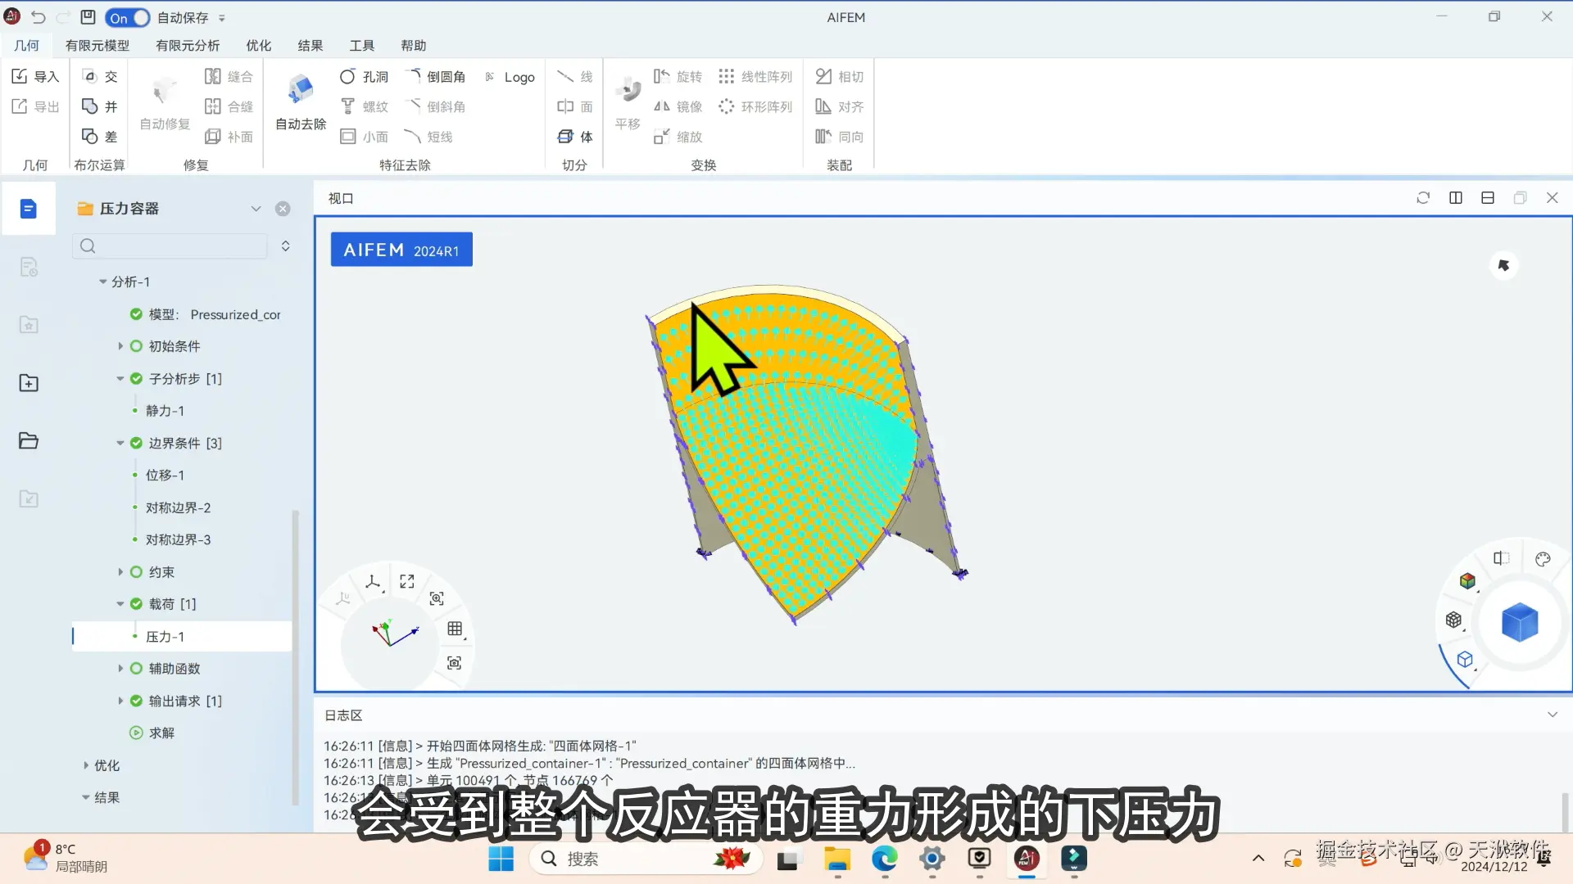Open the 有限元分析 ribbon tab
The image size is (1573, 884).
[188, 46]
